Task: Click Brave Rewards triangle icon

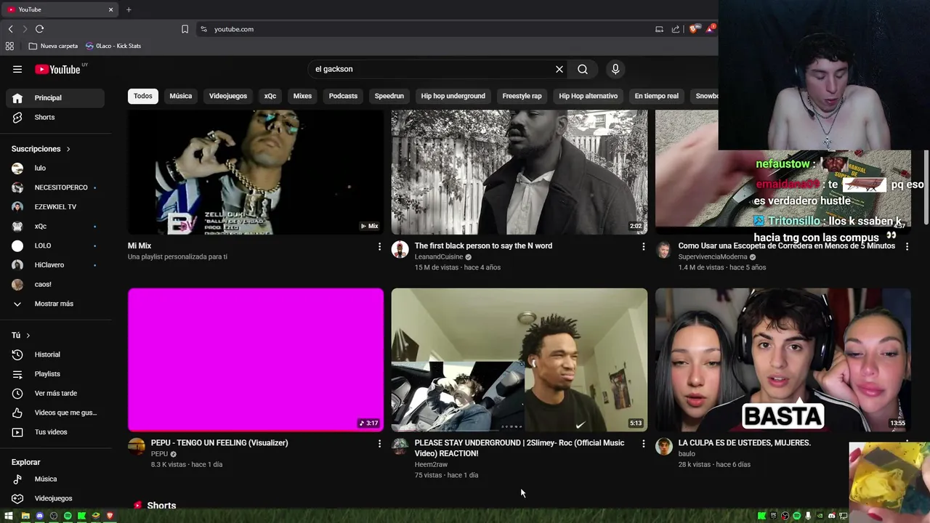Action: pyautogui.click(x=710, y=29)
